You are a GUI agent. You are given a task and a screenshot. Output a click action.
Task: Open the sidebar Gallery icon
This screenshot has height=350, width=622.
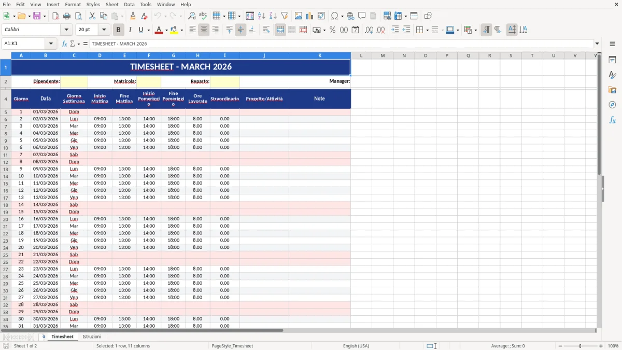point(612,90)
